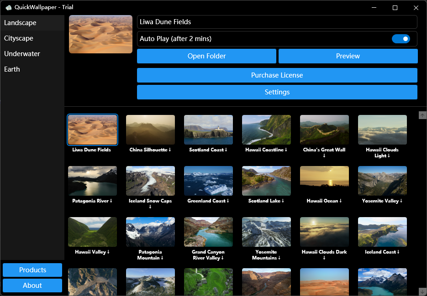Preview the current wallpaper
Viewport: 427px width, 296px height.
(x=348, y=56)
